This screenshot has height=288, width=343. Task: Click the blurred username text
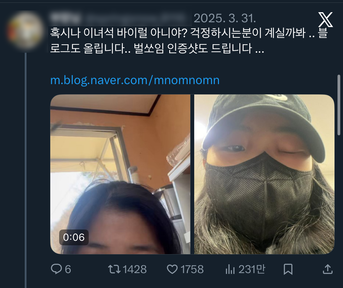[119, 19]
